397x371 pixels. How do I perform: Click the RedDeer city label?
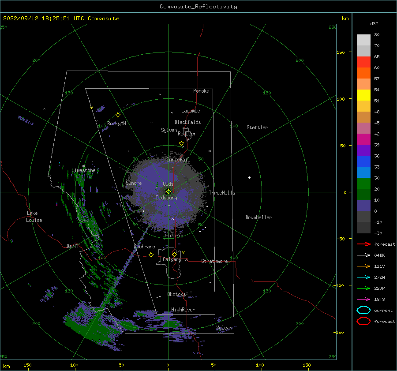click(187, 134)
